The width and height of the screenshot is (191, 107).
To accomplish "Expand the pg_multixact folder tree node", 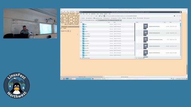I will point(81,43).
